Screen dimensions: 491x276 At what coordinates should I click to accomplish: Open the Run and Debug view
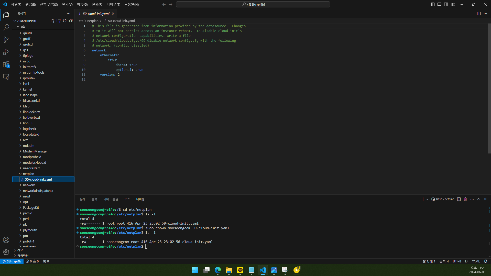[x=6, y=52]
